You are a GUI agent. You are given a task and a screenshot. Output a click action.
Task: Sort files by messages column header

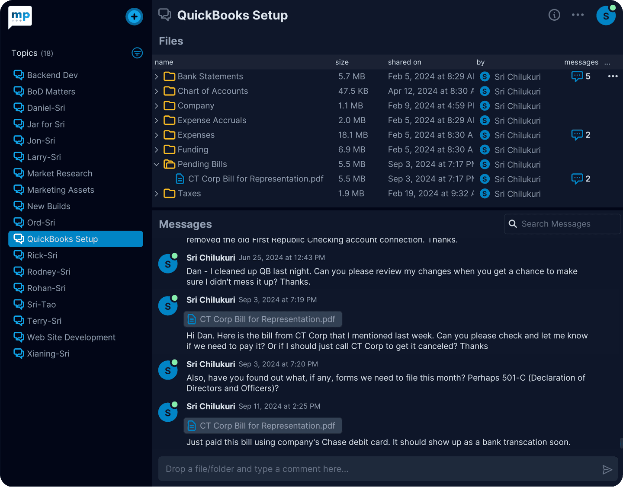pos(581,62)
